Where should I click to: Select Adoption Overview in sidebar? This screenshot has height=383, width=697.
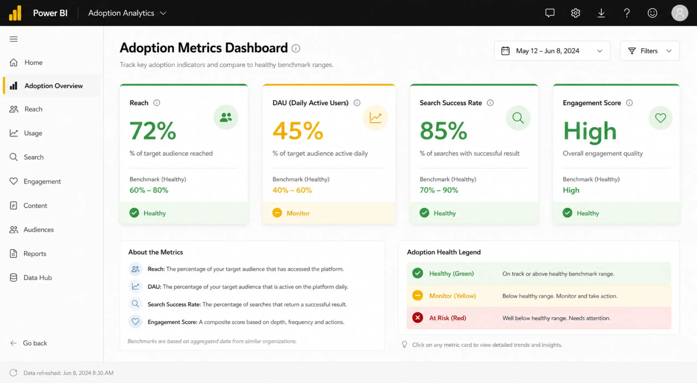(x=52, y=86)
